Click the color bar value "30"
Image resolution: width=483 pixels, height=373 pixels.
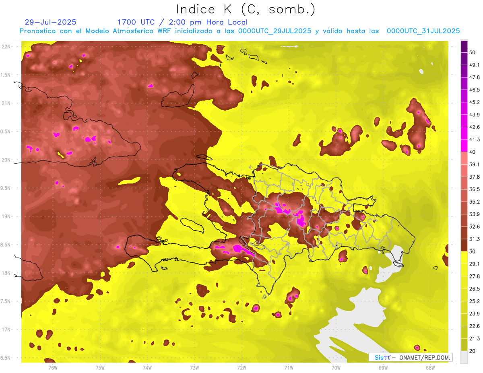tap(473, 251)
